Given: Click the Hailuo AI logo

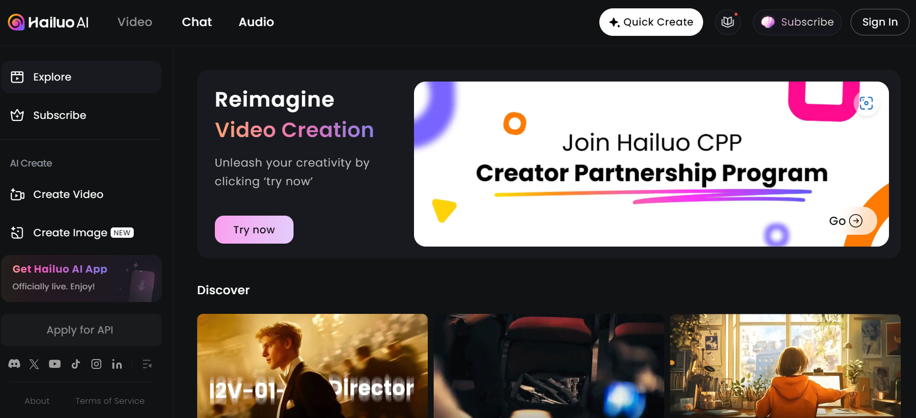Looking at the screenshot, I should [x=48, y=22].
